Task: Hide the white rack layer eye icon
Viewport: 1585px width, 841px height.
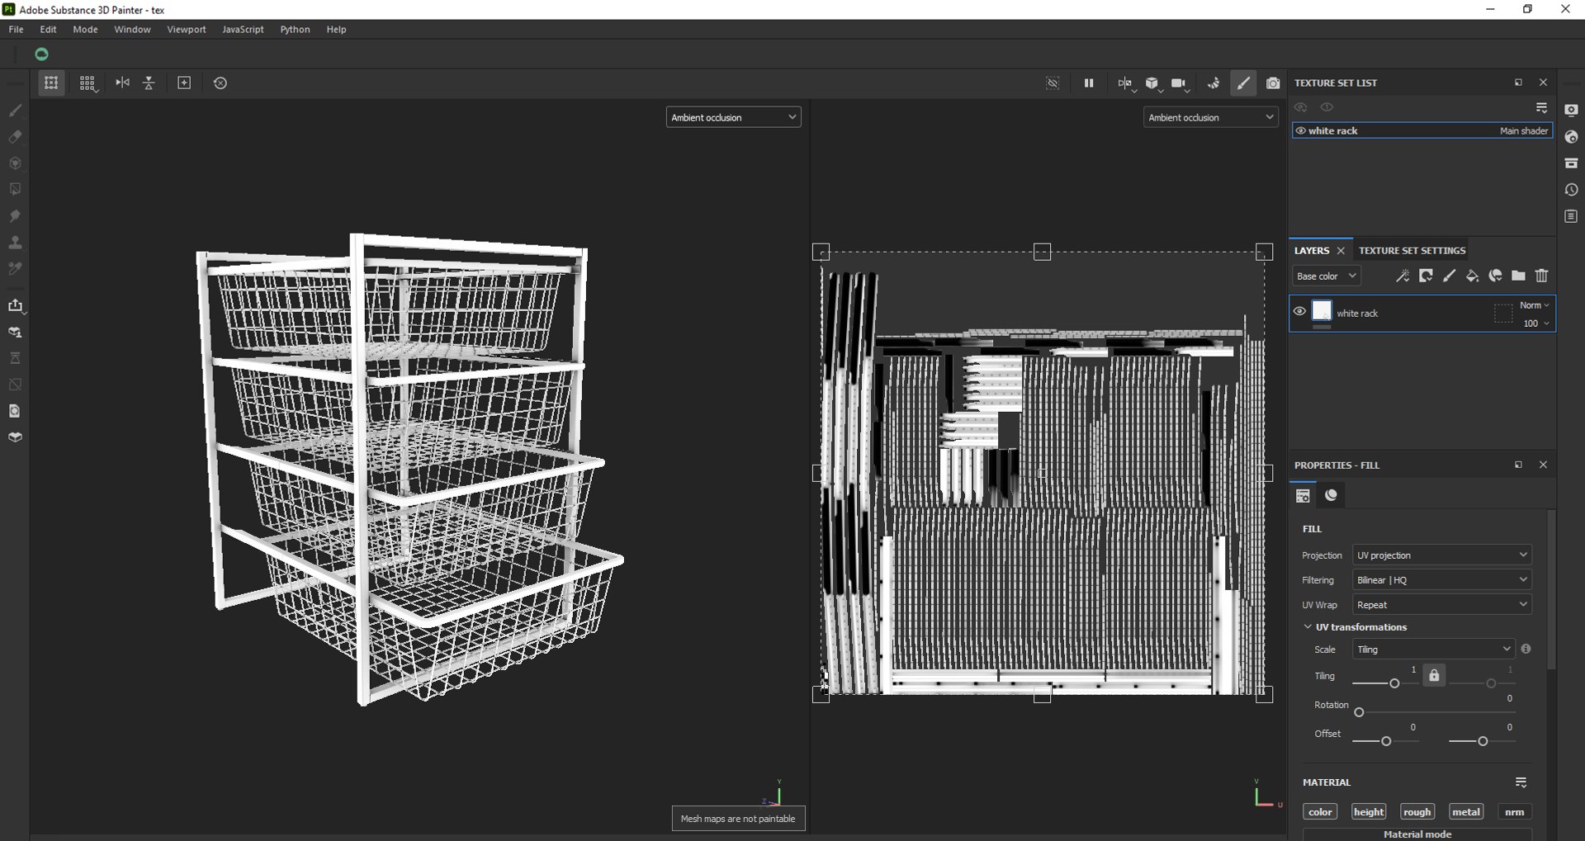Action: pyautogui.click(x=1299, y=311)
